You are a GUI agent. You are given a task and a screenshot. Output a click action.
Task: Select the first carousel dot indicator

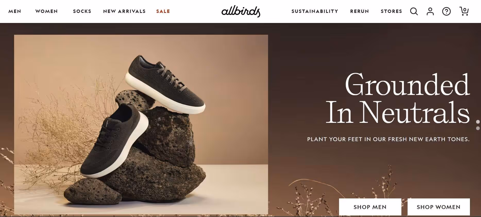[x=478, y=122]
